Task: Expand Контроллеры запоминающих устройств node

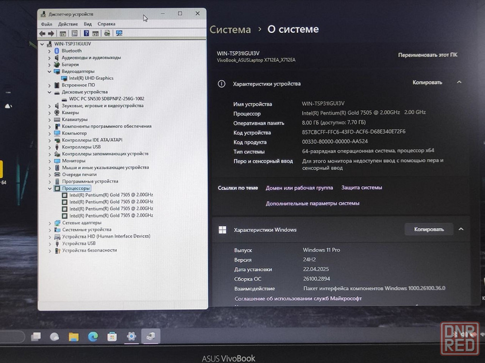Action: click(49, 154)
